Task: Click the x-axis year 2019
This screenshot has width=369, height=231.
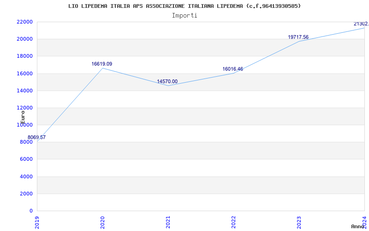Action: [x=37, y=222]
